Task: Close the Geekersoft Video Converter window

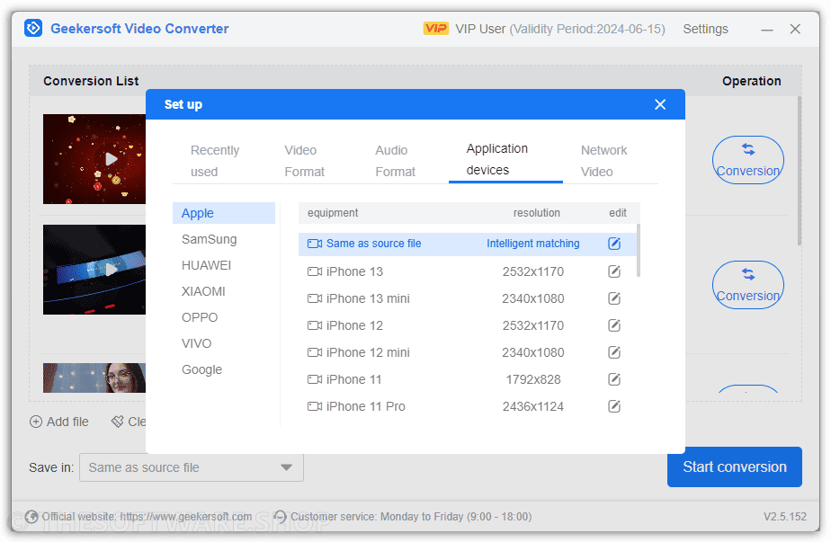Action: point(795,29)
